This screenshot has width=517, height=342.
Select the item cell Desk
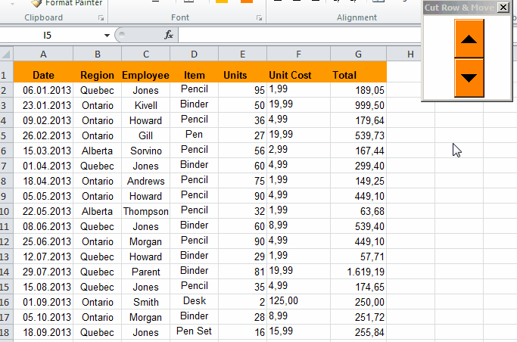click(x=195, y=302)
